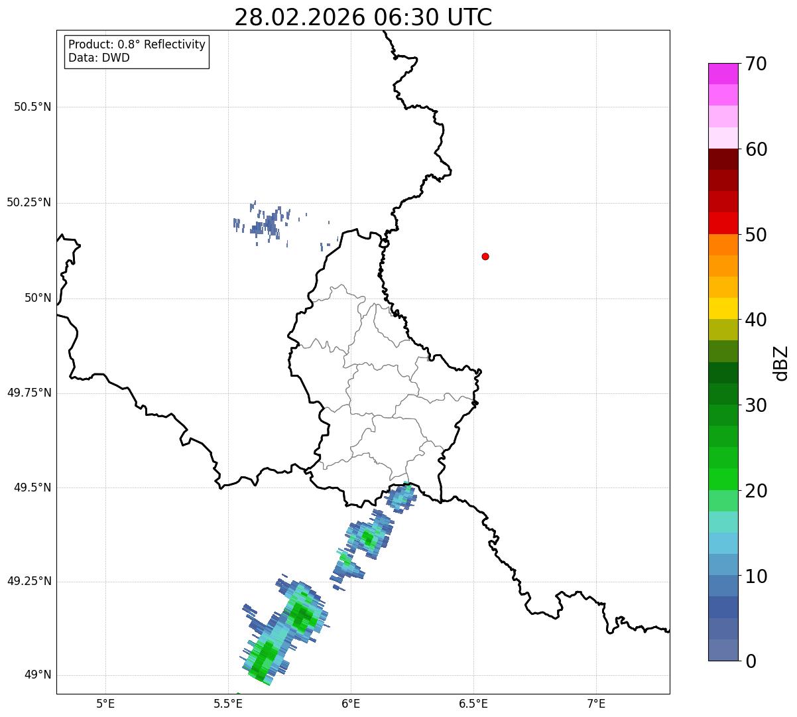Click the colorbar tick label 60
The height and width of the screenshot is (717, 797).
[756, 149]
